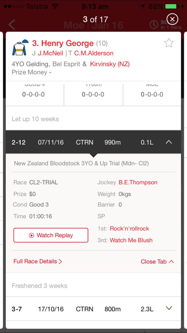Expand the 17/10/16 CTRN 800m run
Viewport: 187px width, 333px height.
tap(93, 309)
